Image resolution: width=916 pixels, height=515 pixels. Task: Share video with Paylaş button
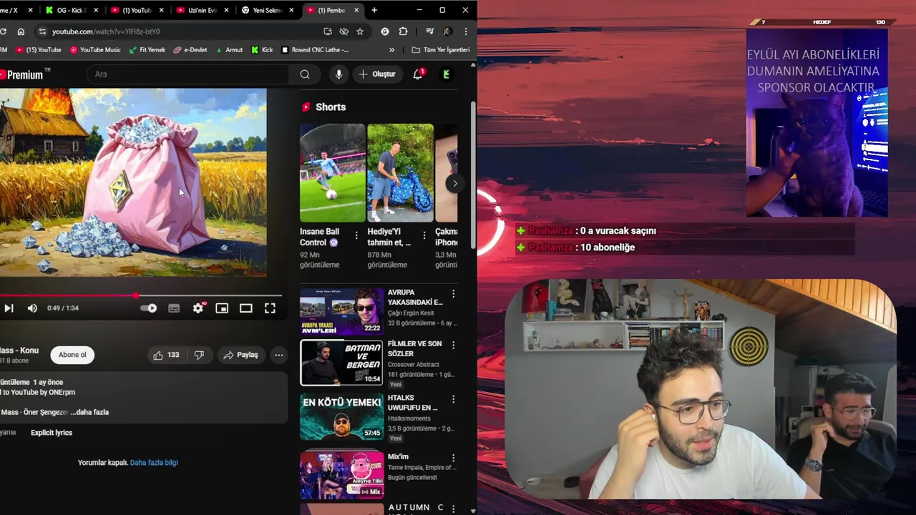[x=240, y=355]
